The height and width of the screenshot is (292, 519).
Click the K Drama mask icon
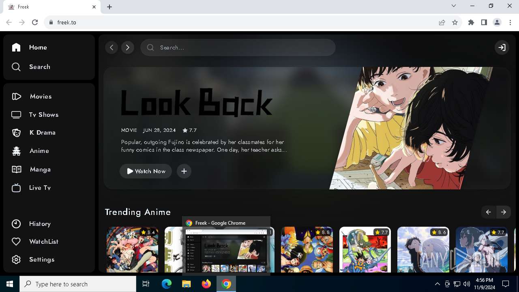[x=16, y=133]
